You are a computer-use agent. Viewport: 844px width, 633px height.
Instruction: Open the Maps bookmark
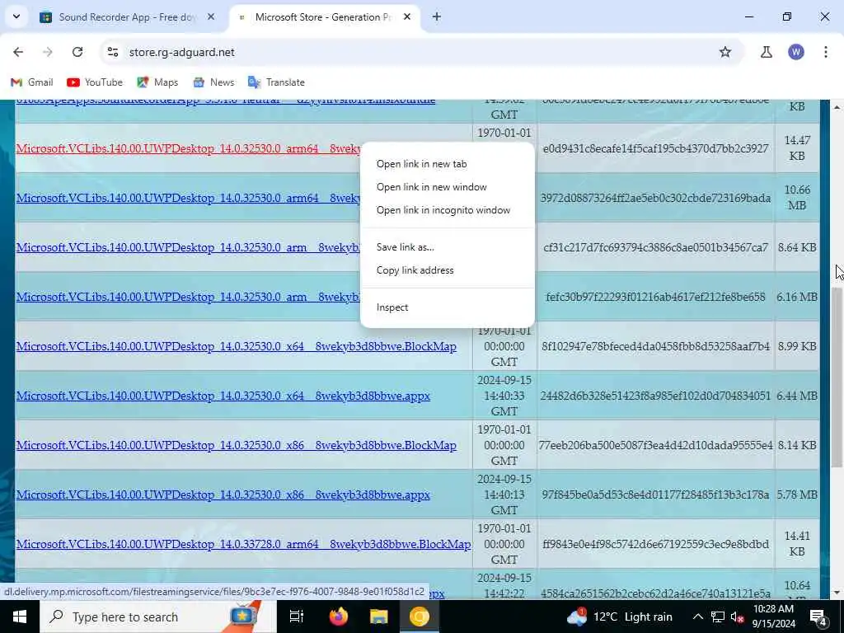[x=157, y=82]
